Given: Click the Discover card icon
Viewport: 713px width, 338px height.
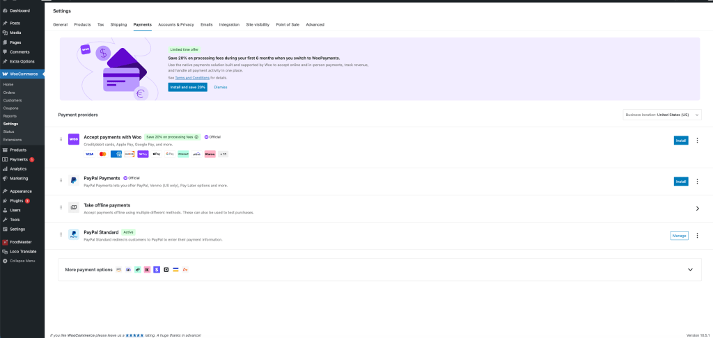Looking at the screenshot, I should coord(130,154).
